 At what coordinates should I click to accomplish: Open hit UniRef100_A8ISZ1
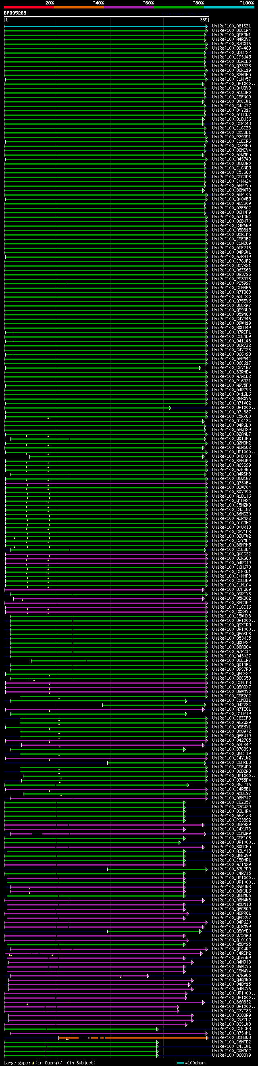[x=231, y=26]
